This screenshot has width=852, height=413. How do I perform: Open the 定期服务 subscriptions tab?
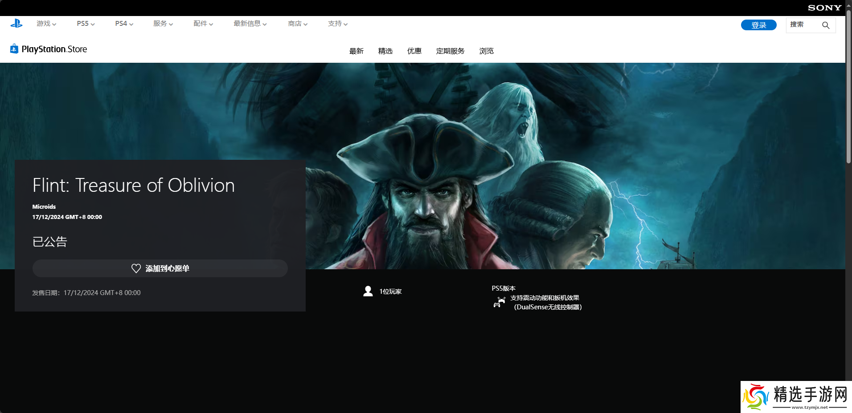tap(450, 51)
